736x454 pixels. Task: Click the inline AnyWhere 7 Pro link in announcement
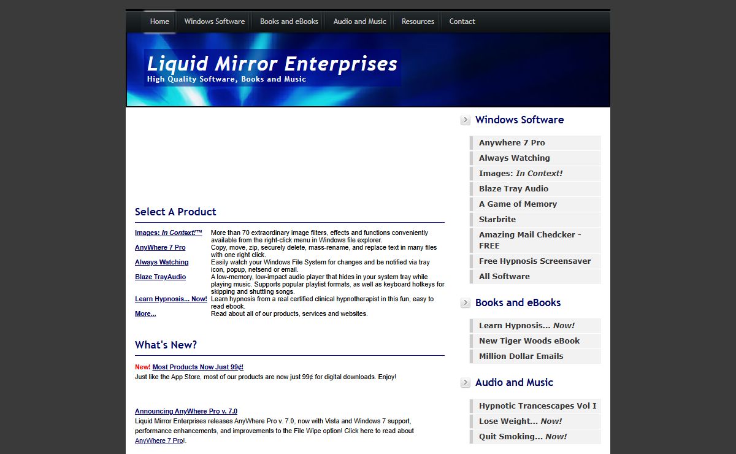click(x=159, y=441)
